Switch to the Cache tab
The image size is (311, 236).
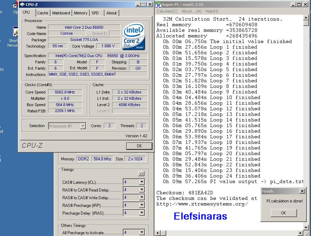coord(43,13)
